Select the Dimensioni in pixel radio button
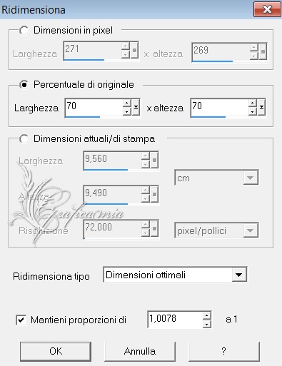 [24, 31]
